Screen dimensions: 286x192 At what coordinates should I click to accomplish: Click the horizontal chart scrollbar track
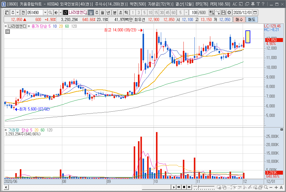pos(89,187)
